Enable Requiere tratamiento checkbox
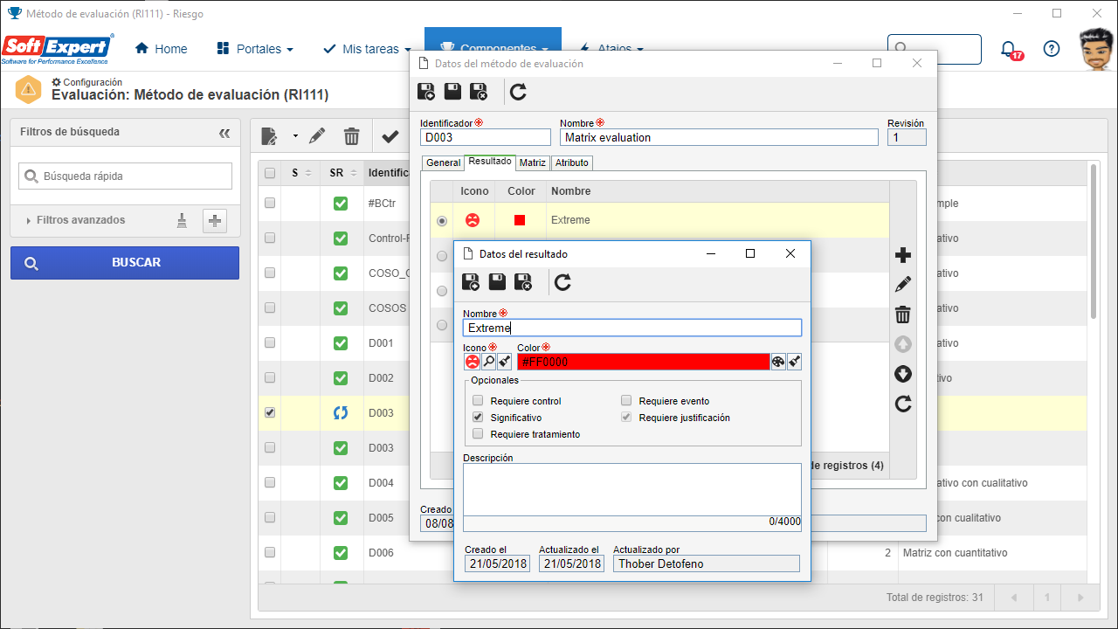The width and height of the screenshot is (1118, 629). pyautogui.click(x=478, y=434)
